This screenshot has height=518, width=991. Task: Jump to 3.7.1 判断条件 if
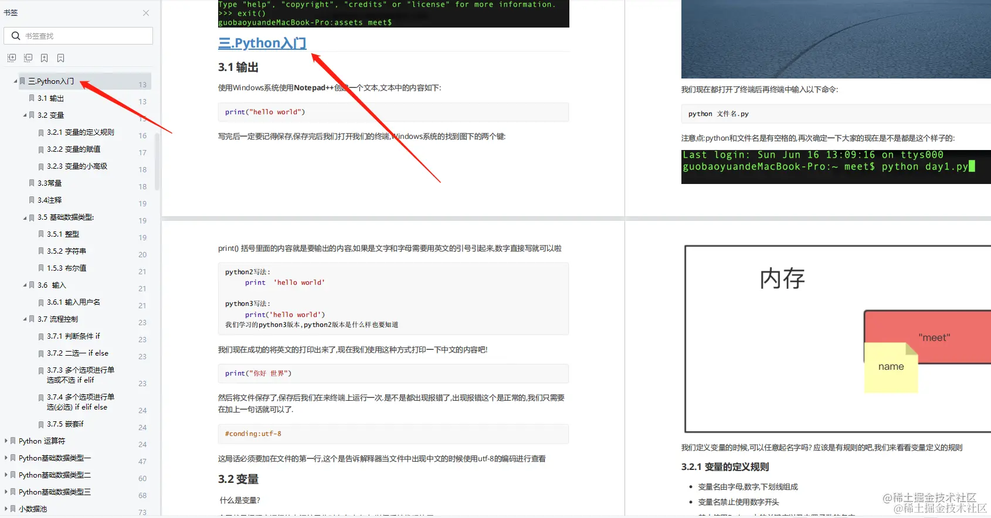(73, 336)
